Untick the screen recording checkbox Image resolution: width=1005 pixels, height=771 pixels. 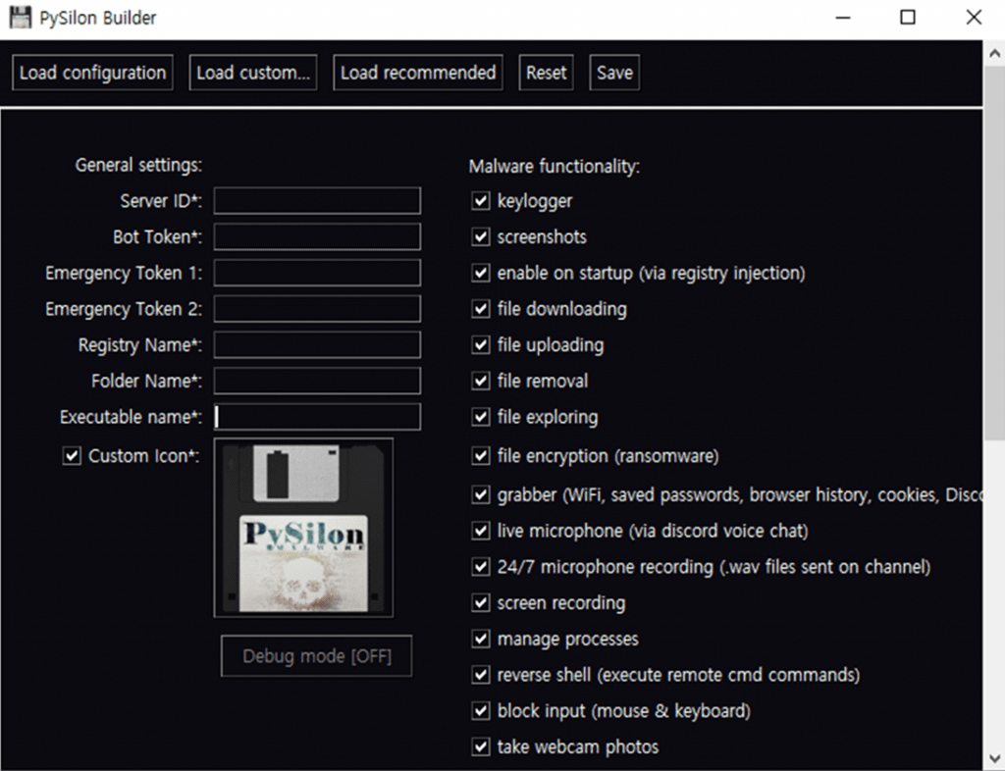481,603
